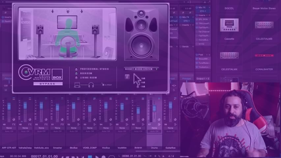Click the pan knob on ValhallaDelay channel
Image resolution: width=281 pixels, height=158 pixels.
(30, 119)
